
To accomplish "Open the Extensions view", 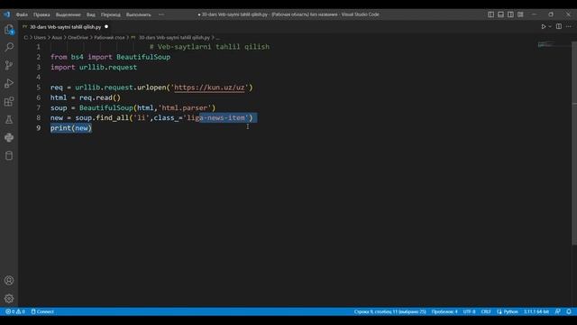I will pyautogui.click(x=9, y=101).
